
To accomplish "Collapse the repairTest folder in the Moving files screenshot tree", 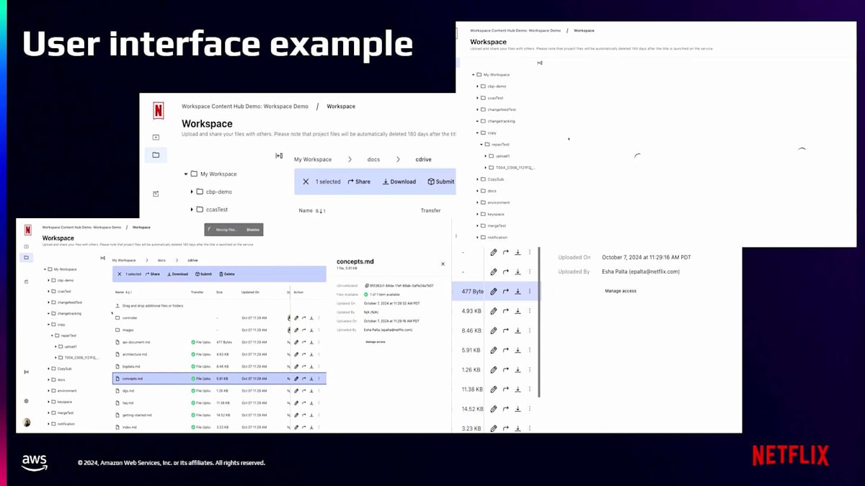I will (x=53, y=336).
